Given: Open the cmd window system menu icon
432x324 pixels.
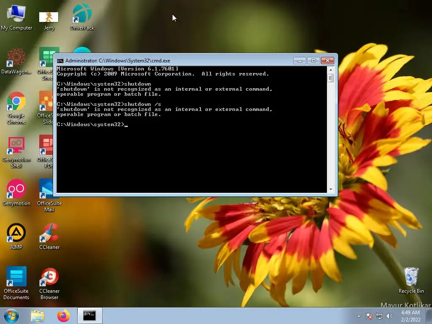Looking at the screenshot, I should click(x=60, y=61).
